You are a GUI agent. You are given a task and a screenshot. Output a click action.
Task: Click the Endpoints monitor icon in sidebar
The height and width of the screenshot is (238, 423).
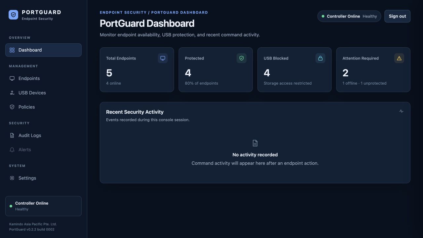[x=12, y=78]
